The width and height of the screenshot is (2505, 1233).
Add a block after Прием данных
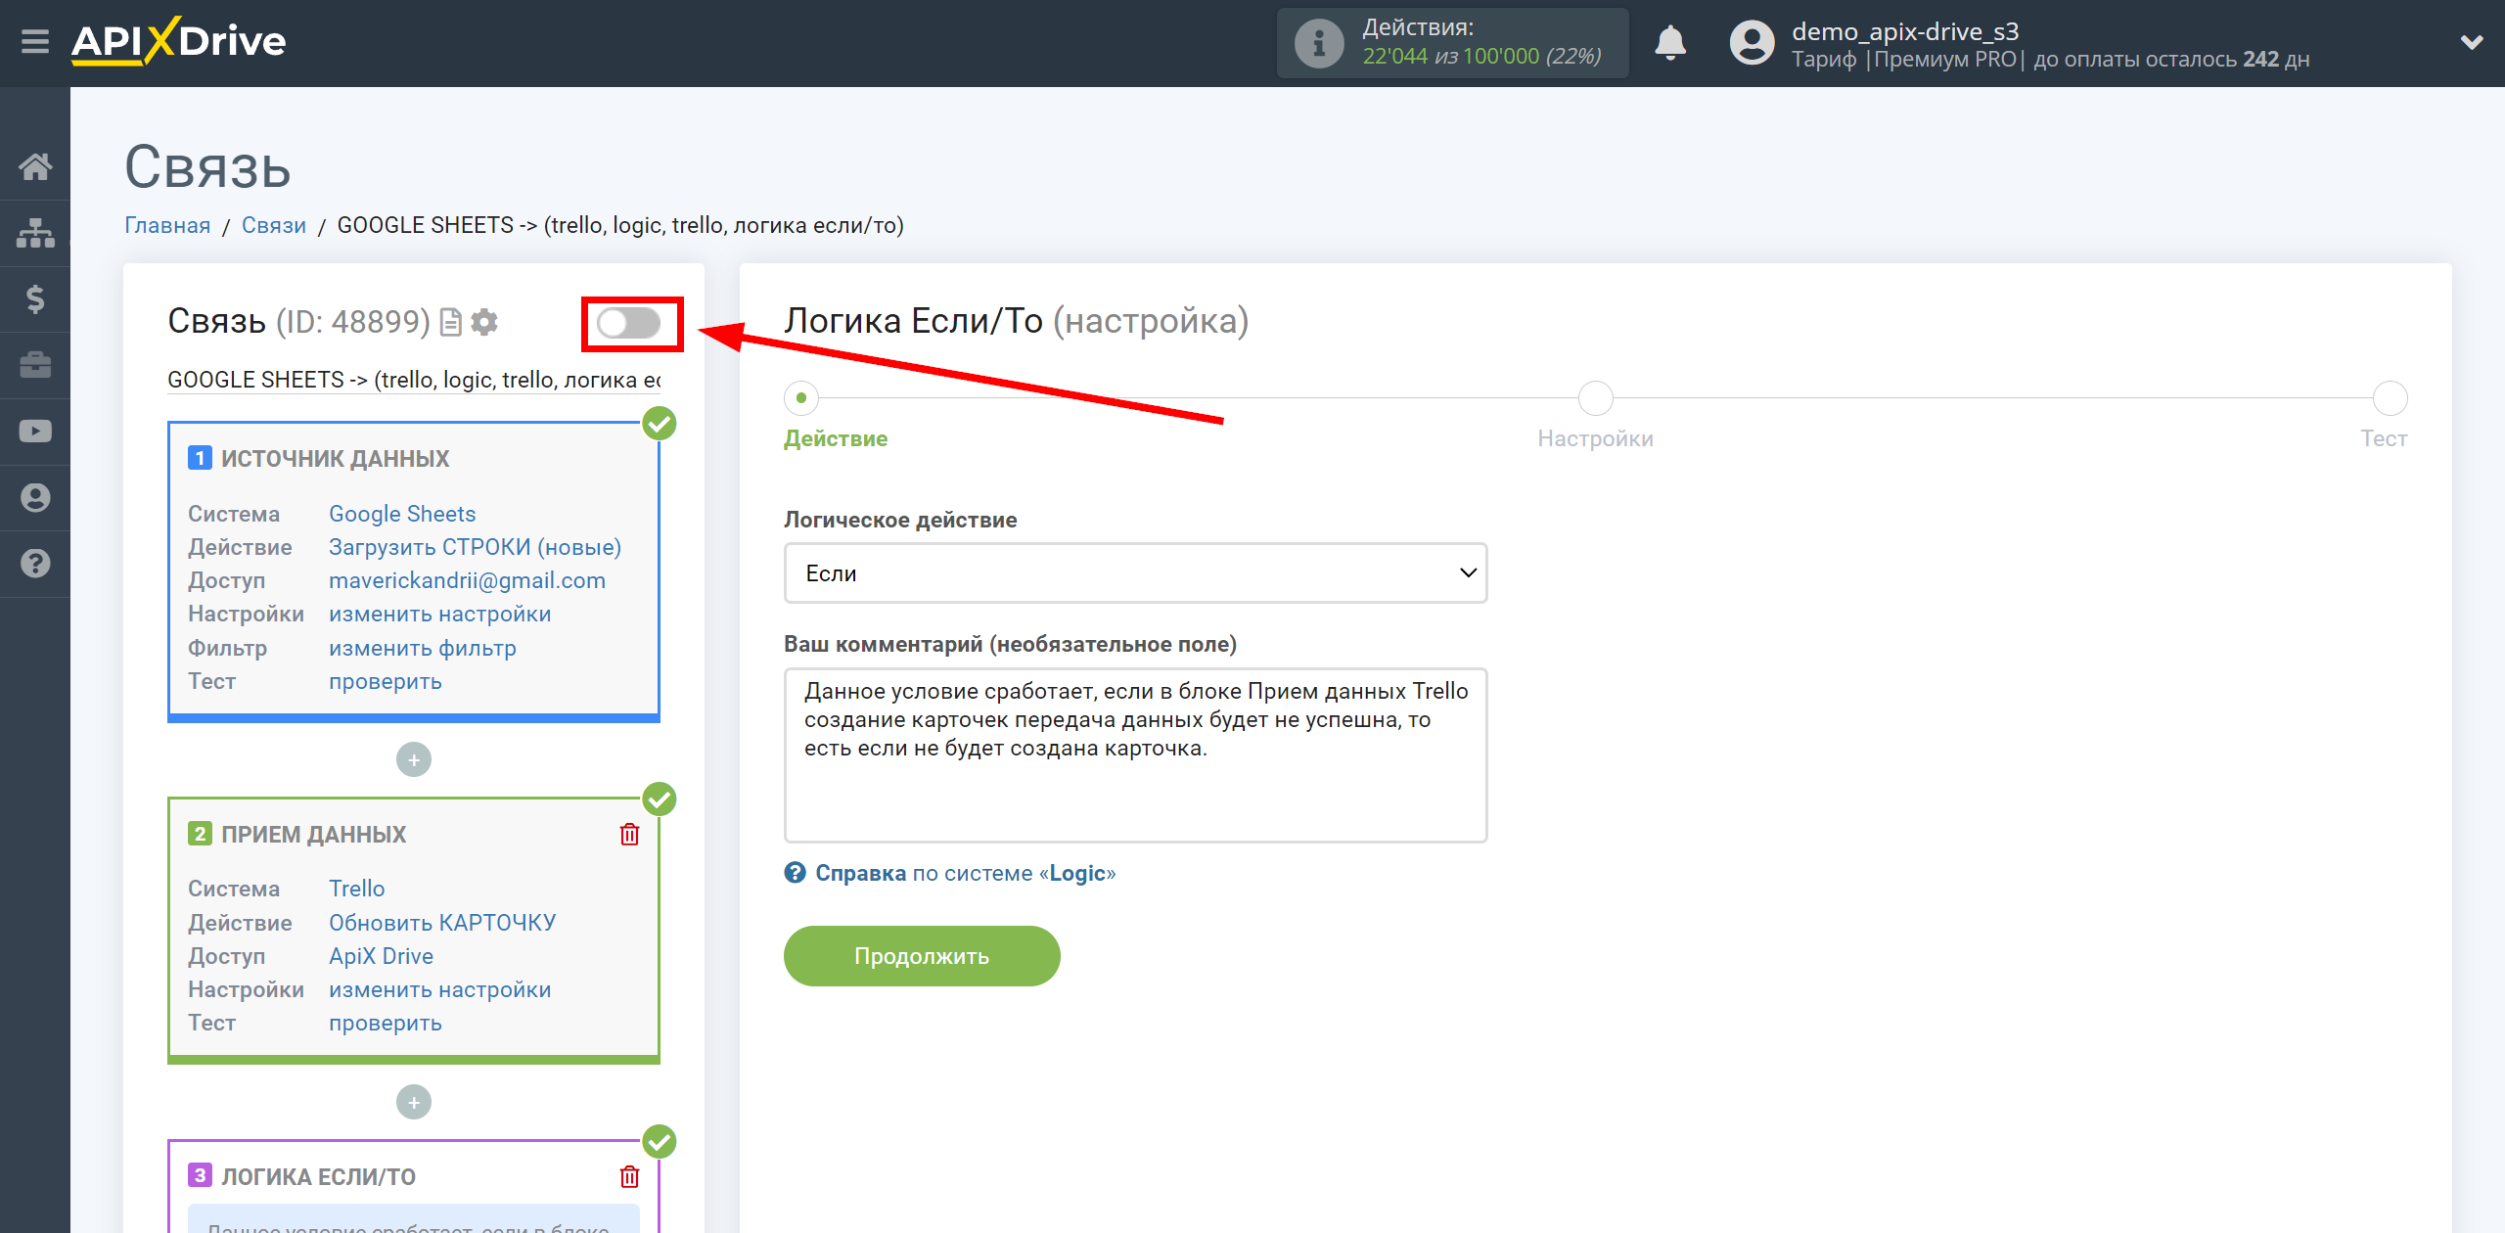point(414,1102)
